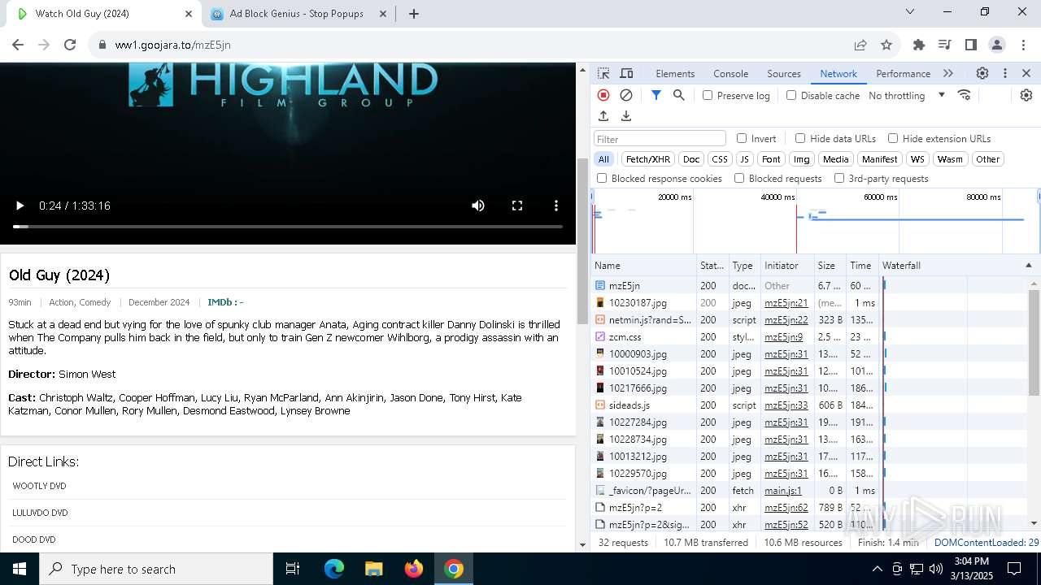The width and height of the screenshot is (1041, 585).
Task: Open the WOOTLY DVD direct link
Action: click(x=39, y=486)
